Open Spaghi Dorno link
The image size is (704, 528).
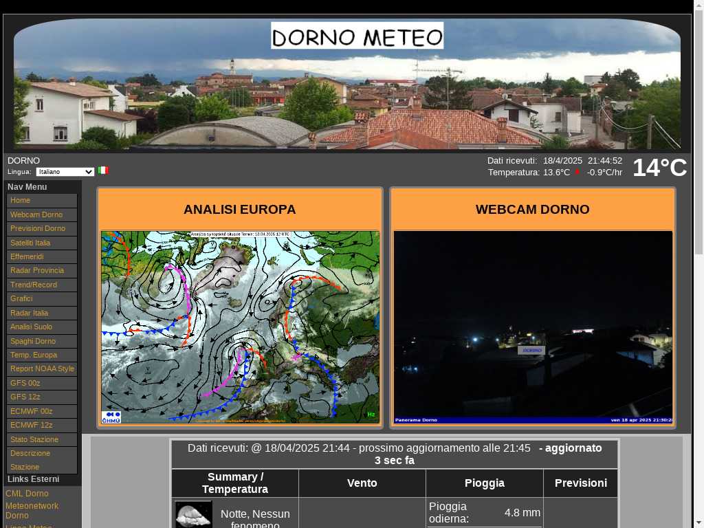tap(42, 341)
